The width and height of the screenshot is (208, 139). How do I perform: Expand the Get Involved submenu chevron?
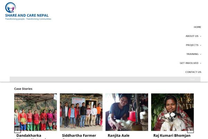tap(200, 63)
